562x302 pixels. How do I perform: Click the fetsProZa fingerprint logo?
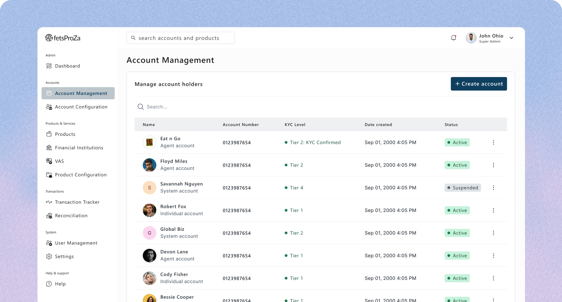click(49, 38)
